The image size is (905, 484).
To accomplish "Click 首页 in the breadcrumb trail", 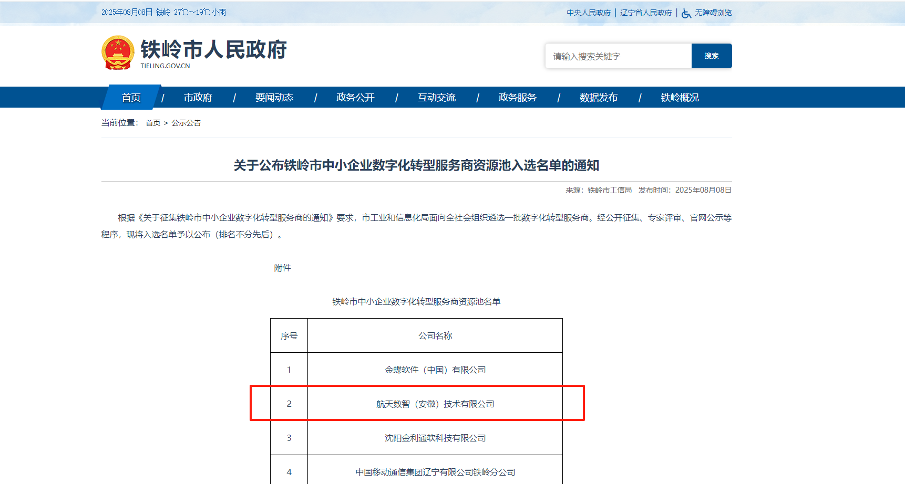I will [153, 123].
